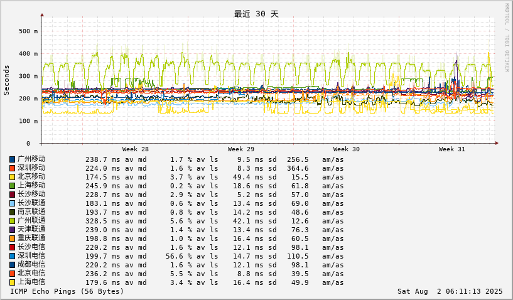Click the 广州联通 legend label
This screenshot has height=300, width=513.
[x=31, y=221]
